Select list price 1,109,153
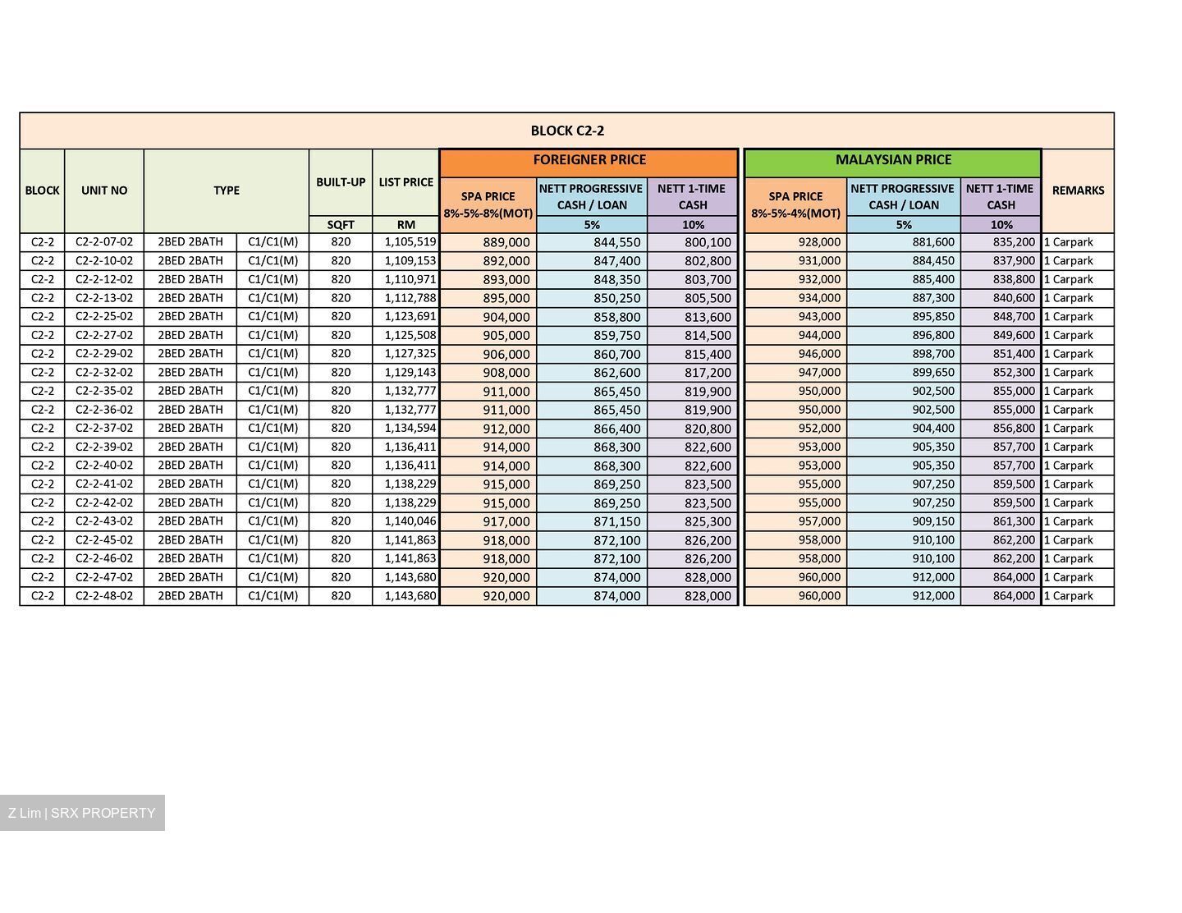Screen dimensions: 1182x913 coord(410,261)
